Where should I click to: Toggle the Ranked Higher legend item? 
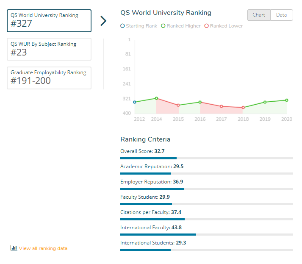[181, 26]
